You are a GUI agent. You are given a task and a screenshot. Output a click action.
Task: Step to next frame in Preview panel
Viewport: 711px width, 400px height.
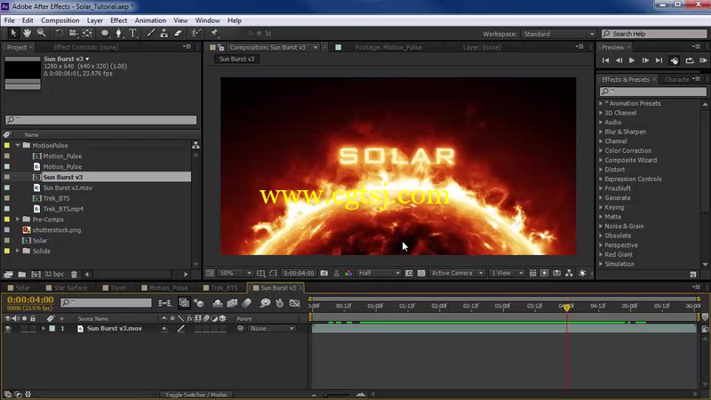tap(645, 60)
